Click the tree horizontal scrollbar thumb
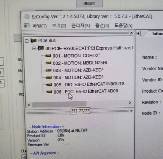163x159 pixels. tap(59, 104)
